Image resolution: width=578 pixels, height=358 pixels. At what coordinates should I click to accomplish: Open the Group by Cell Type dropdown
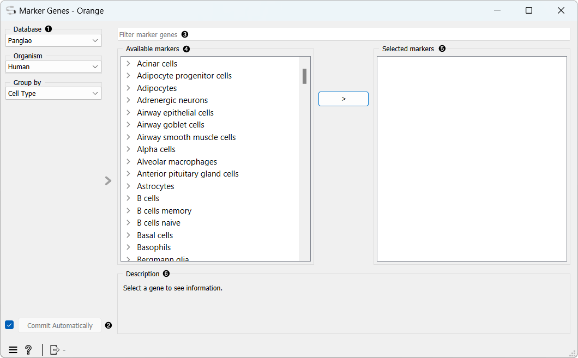click(53, 93)
